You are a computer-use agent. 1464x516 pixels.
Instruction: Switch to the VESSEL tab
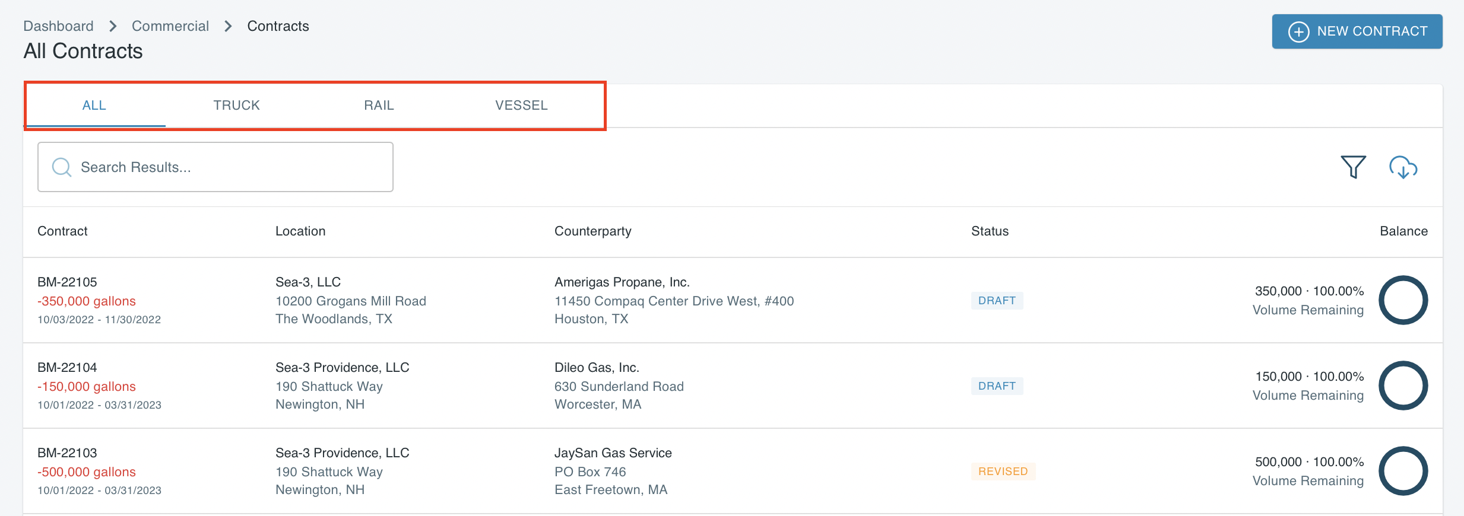521,105
